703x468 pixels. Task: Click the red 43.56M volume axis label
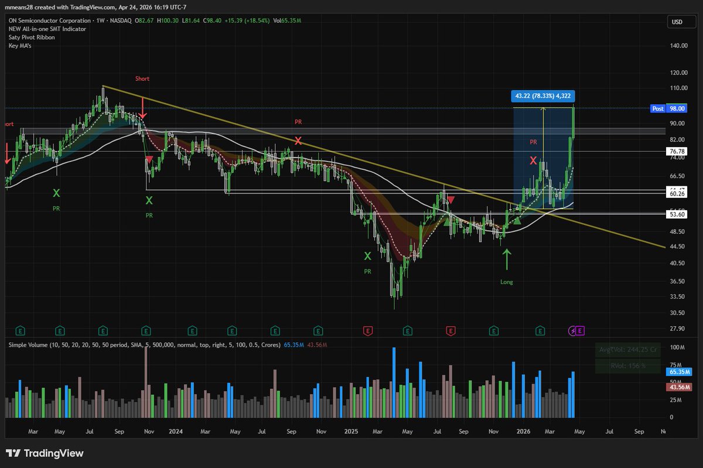pyautogui.click(x=680, y=387)
